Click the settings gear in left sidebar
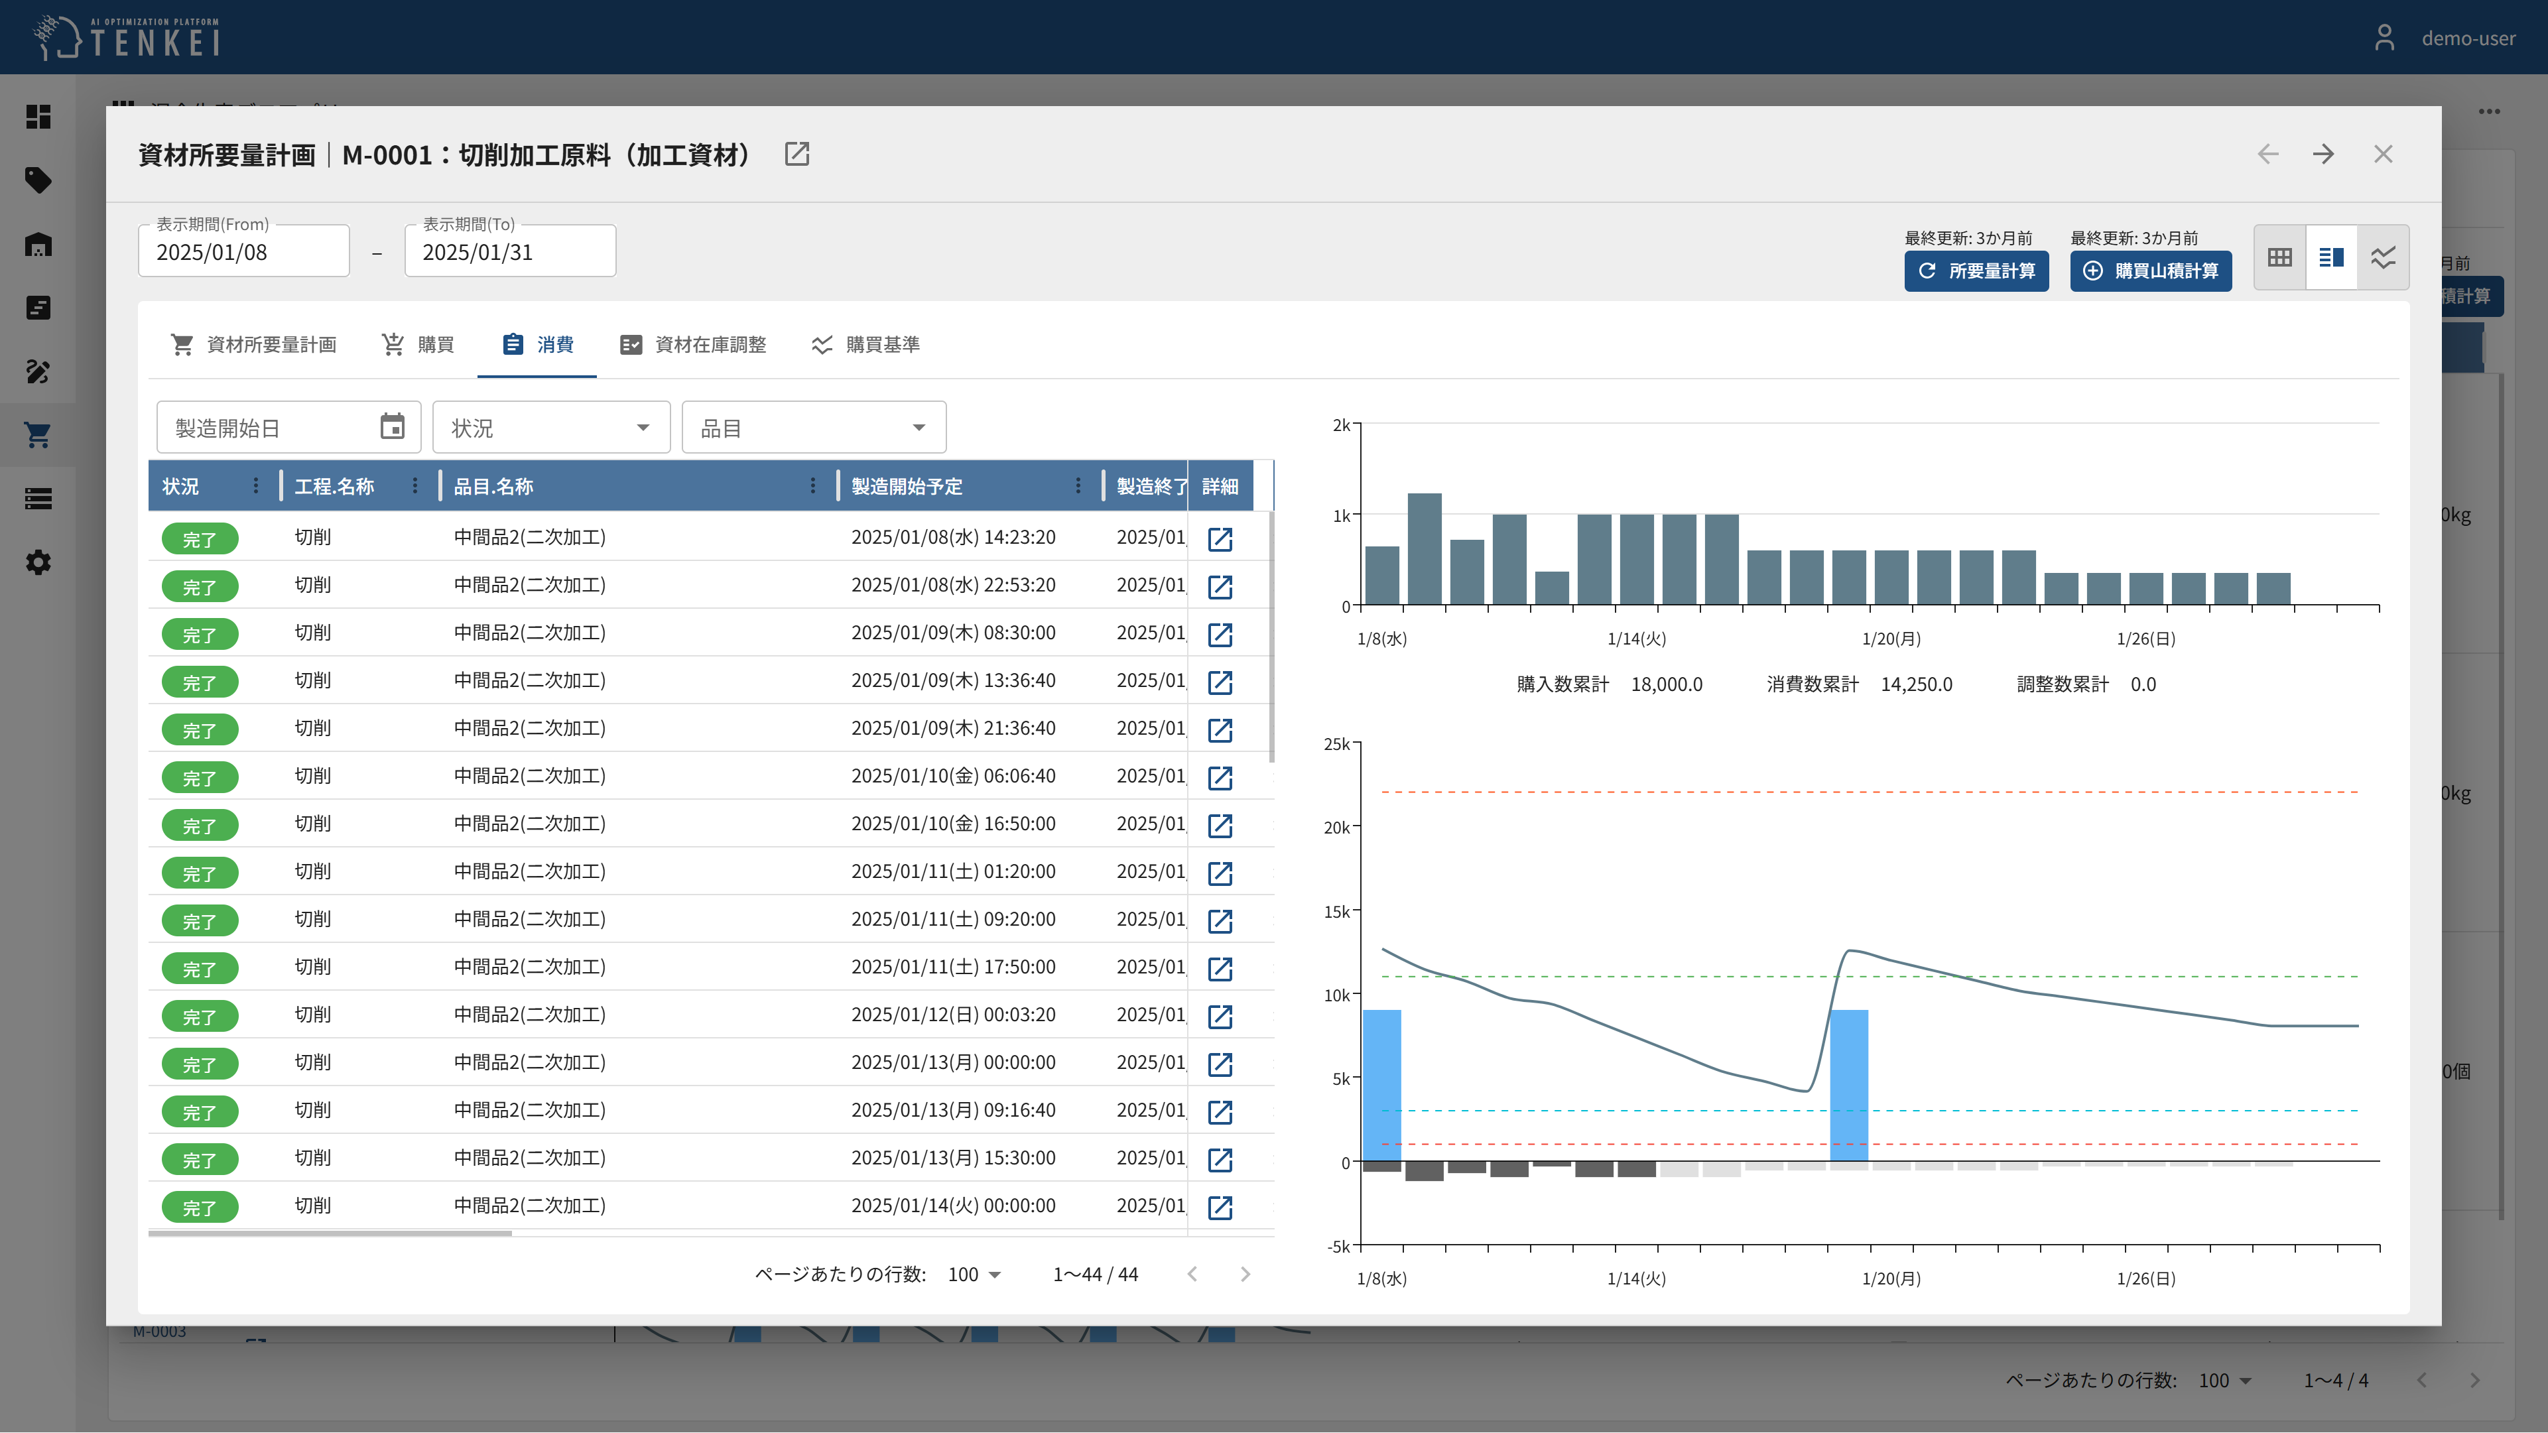 pos(38,563)
